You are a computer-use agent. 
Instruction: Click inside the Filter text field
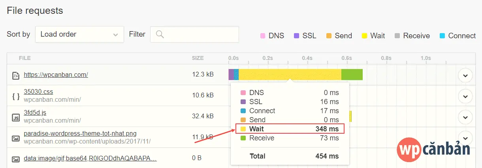tap(194, 34)
